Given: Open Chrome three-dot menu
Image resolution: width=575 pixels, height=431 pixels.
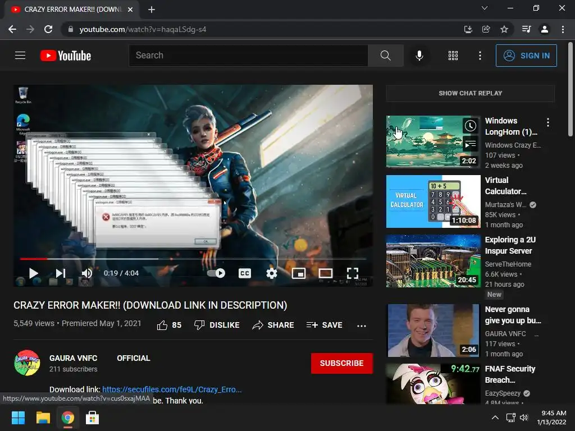Looking at the screenshot, I should 563,29.
